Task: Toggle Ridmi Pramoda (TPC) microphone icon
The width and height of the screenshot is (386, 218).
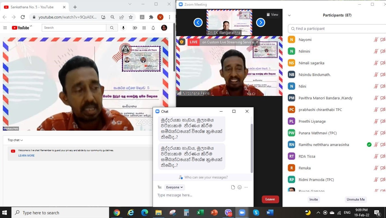Action: (x=376, y=180)
